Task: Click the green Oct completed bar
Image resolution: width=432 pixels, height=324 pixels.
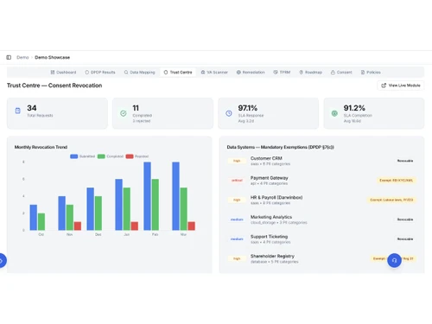Action: click(41, 222)
